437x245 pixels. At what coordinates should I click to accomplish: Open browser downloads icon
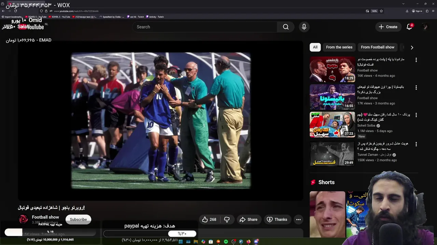pyautogui.click(x=407, y=11)
